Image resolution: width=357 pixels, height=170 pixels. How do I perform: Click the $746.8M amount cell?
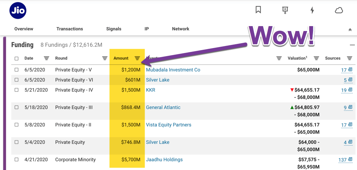131,142
